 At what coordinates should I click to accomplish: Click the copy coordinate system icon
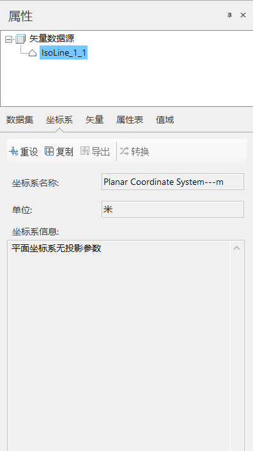[49, 151]
